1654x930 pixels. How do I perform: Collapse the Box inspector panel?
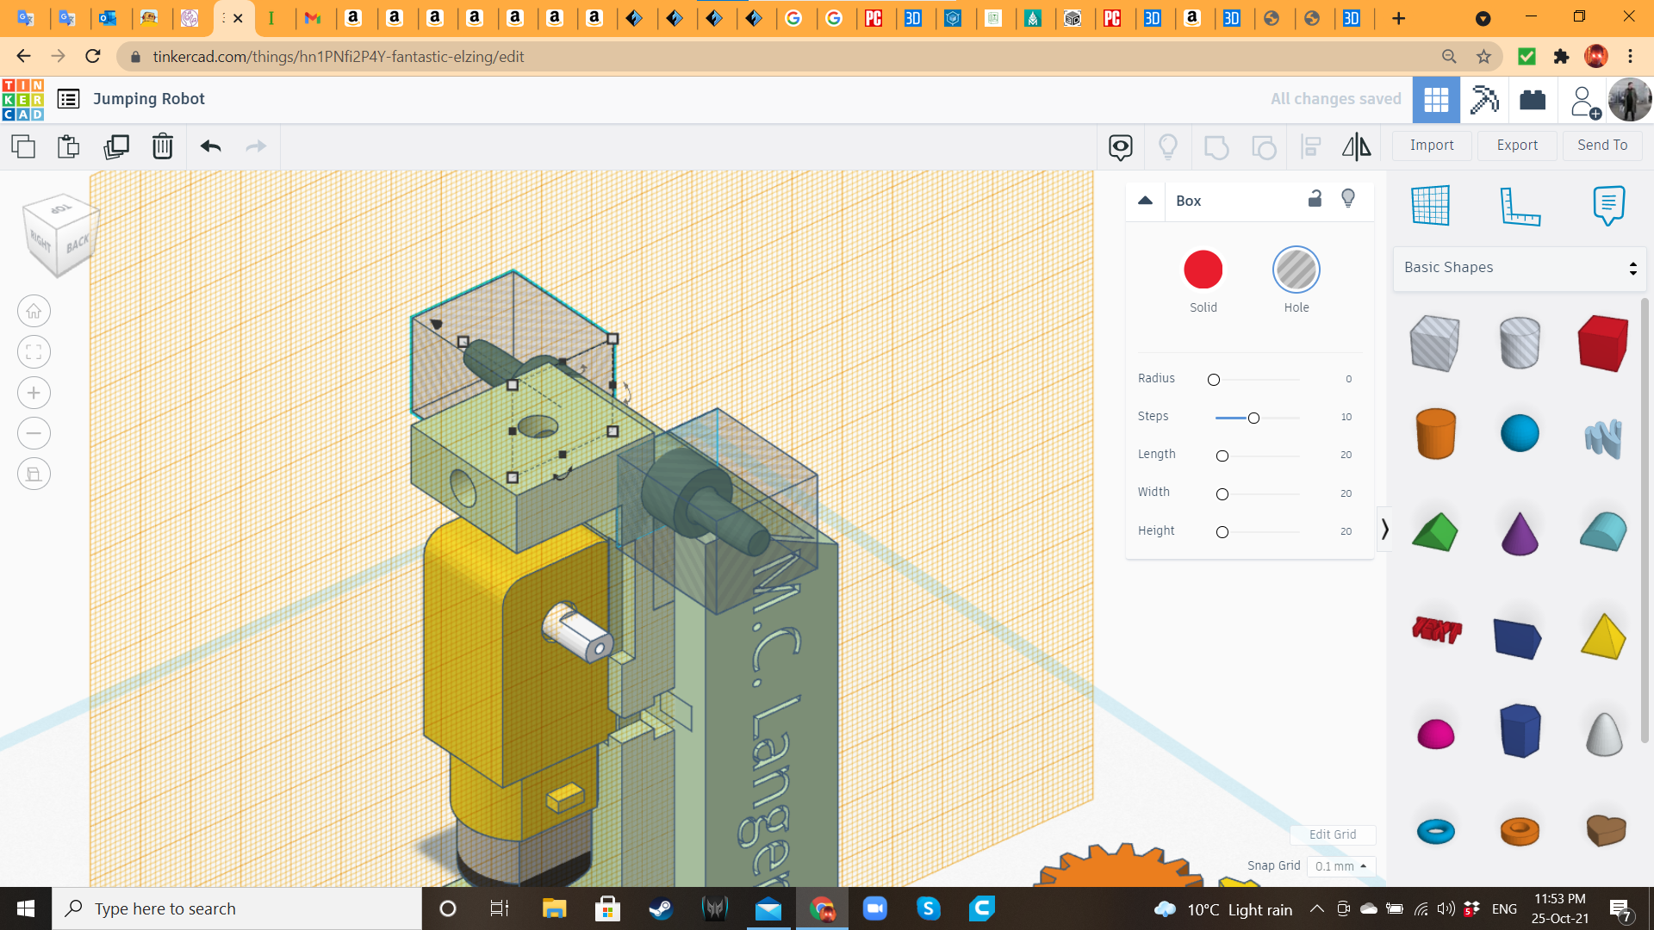point(1146,201)
